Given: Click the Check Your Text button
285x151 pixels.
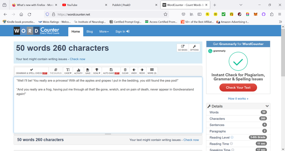Looking at the screenshot, I should (238, 88).
